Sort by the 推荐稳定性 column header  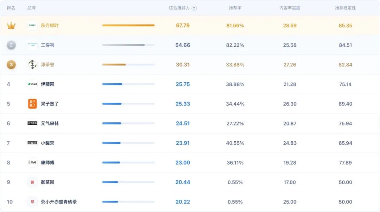(346, 8)
